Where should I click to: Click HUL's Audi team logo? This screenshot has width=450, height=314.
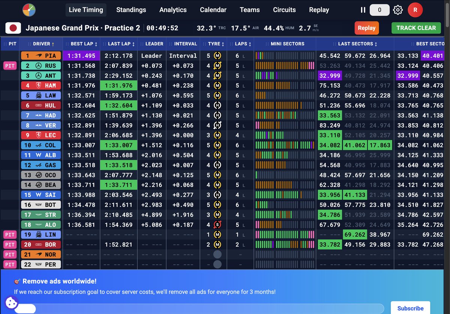pyautogui.click(x=38, y=106)
